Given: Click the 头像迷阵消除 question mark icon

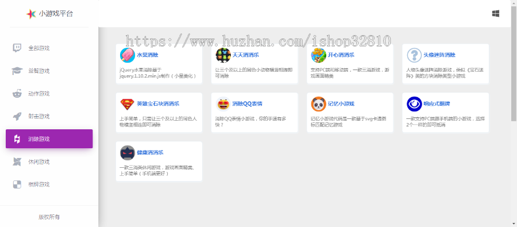Looking at the screenshot, I should click(414, 55).
